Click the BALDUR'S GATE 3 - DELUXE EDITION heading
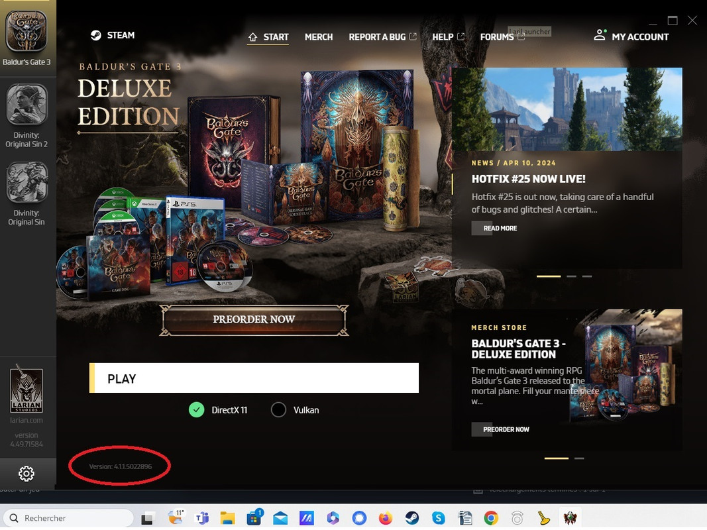Image resolution: width=707 pixels, height=530 pixels. coord(519,349)
